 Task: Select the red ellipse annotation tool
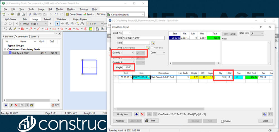point(54,29)
